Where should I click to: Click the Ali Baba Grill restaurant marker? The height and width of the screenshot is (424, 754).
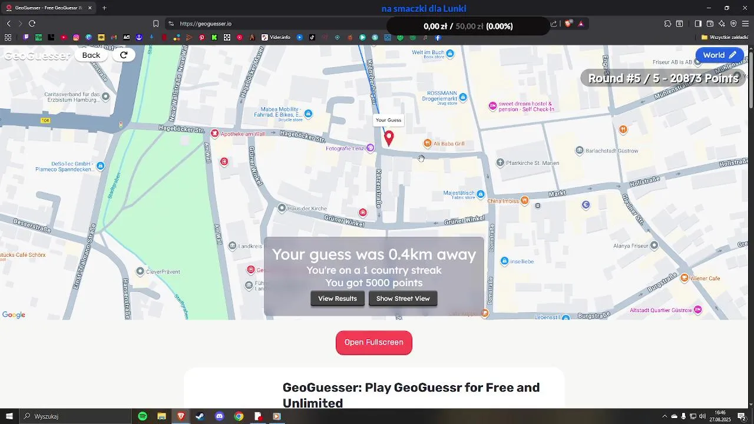coord(428,143)
